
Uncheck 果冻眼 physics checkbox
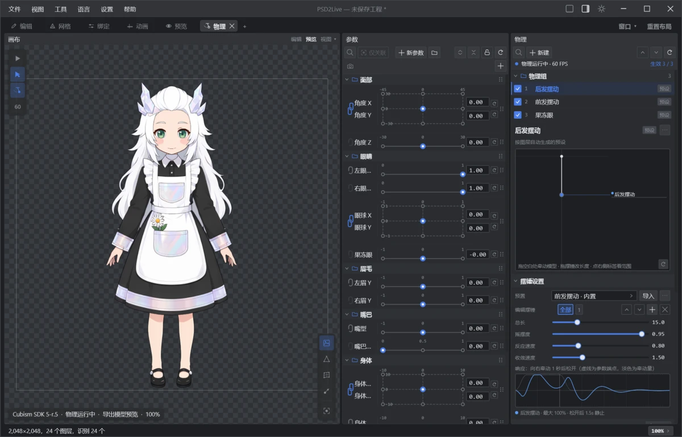518,115
